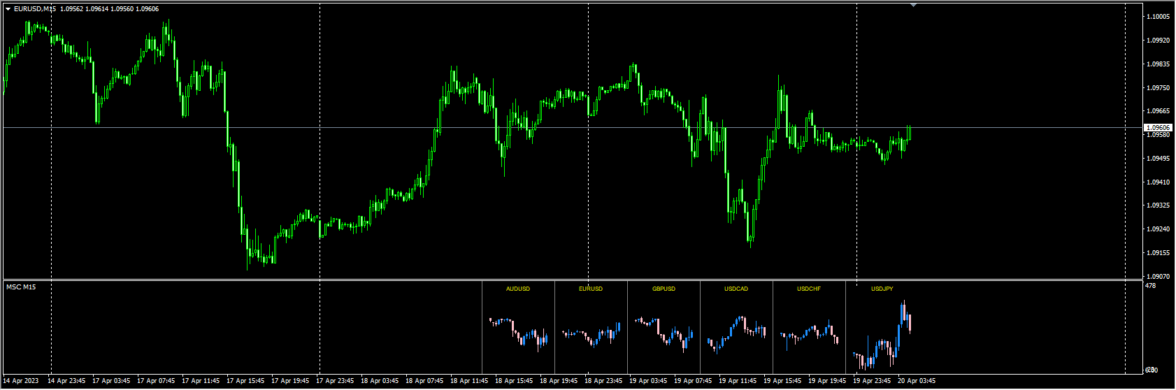Click the MSC M15 indicator label
The width and height of the screenshot is (1176, 390).
21,287
